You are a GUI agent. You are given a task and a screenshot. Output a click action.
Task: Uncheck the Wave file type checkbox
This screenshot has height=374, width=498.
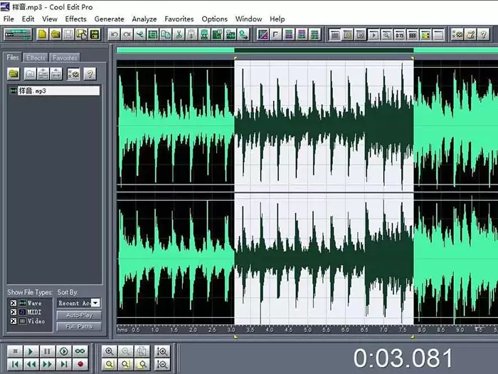point(14,303)
